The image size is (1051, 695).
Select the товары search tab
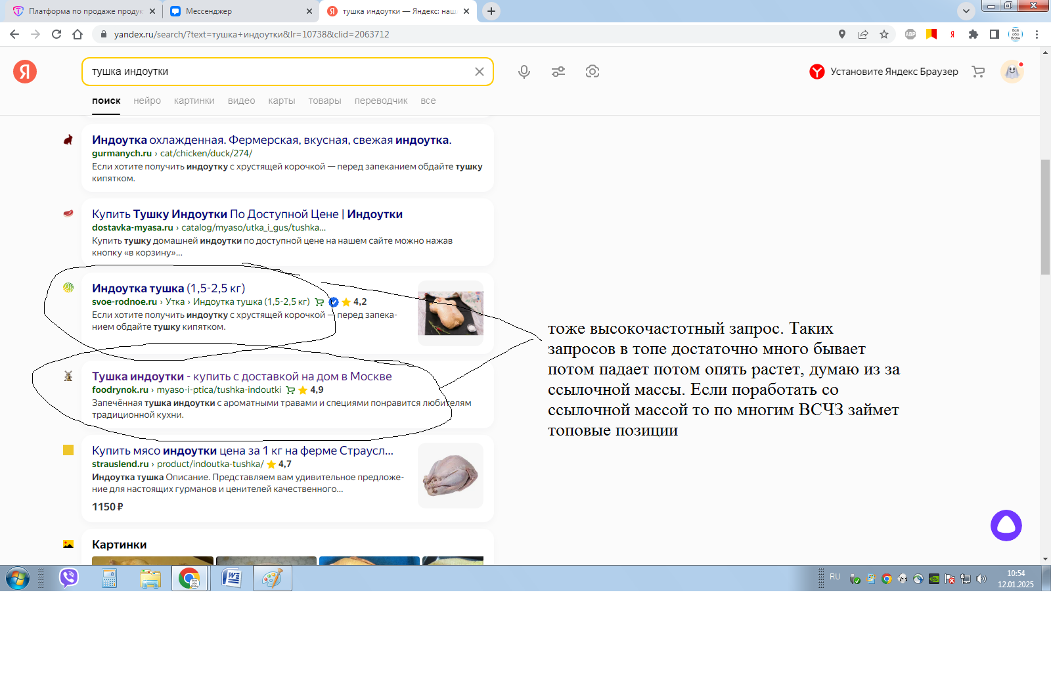coord(324,101)
